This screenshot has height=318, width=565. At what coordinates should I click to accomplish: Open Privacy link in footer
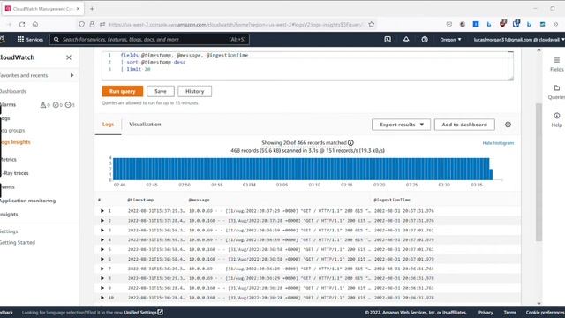486,312
